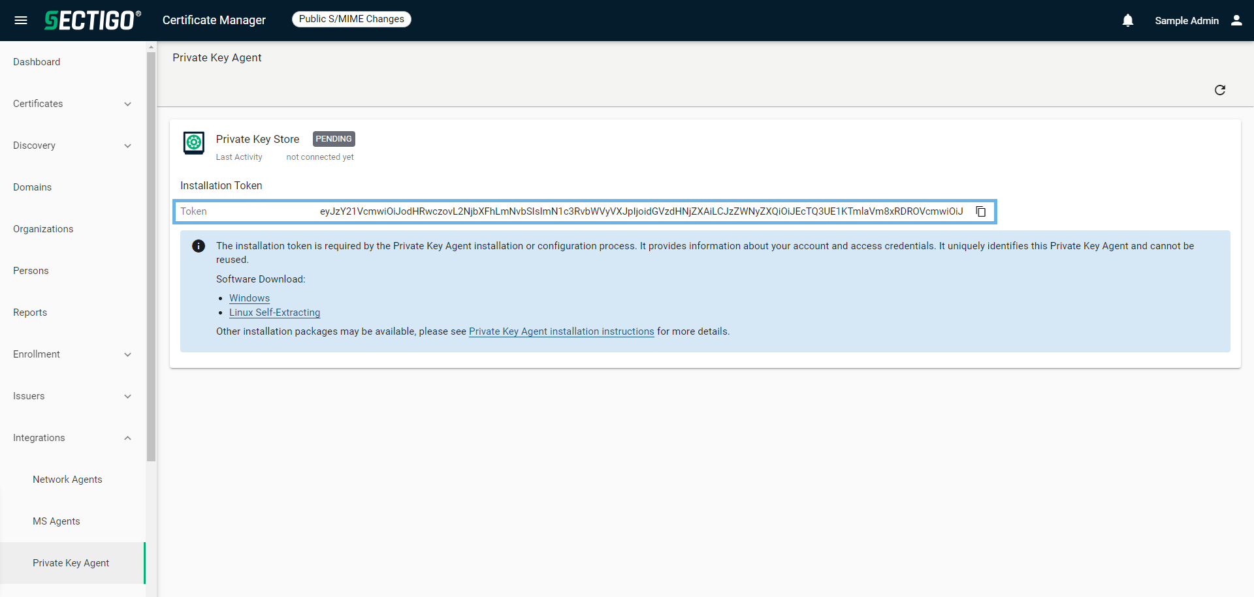
Task: Open the notifications bell
Action: [x=1128, y=21]
